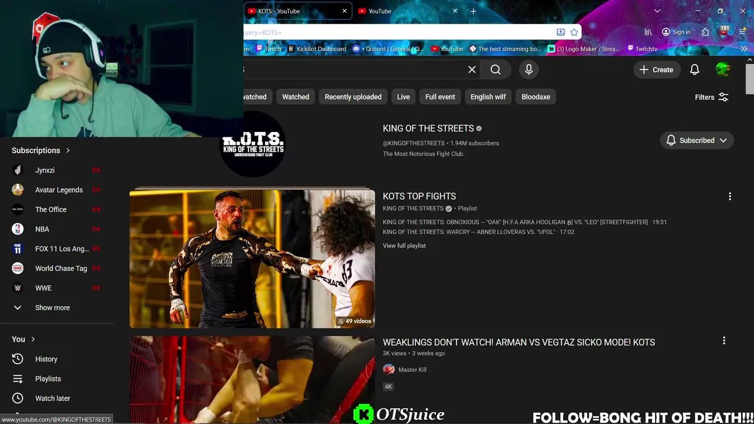Play the ARMAN VS VEGTAZ video thumbnail

click(252, 380)
